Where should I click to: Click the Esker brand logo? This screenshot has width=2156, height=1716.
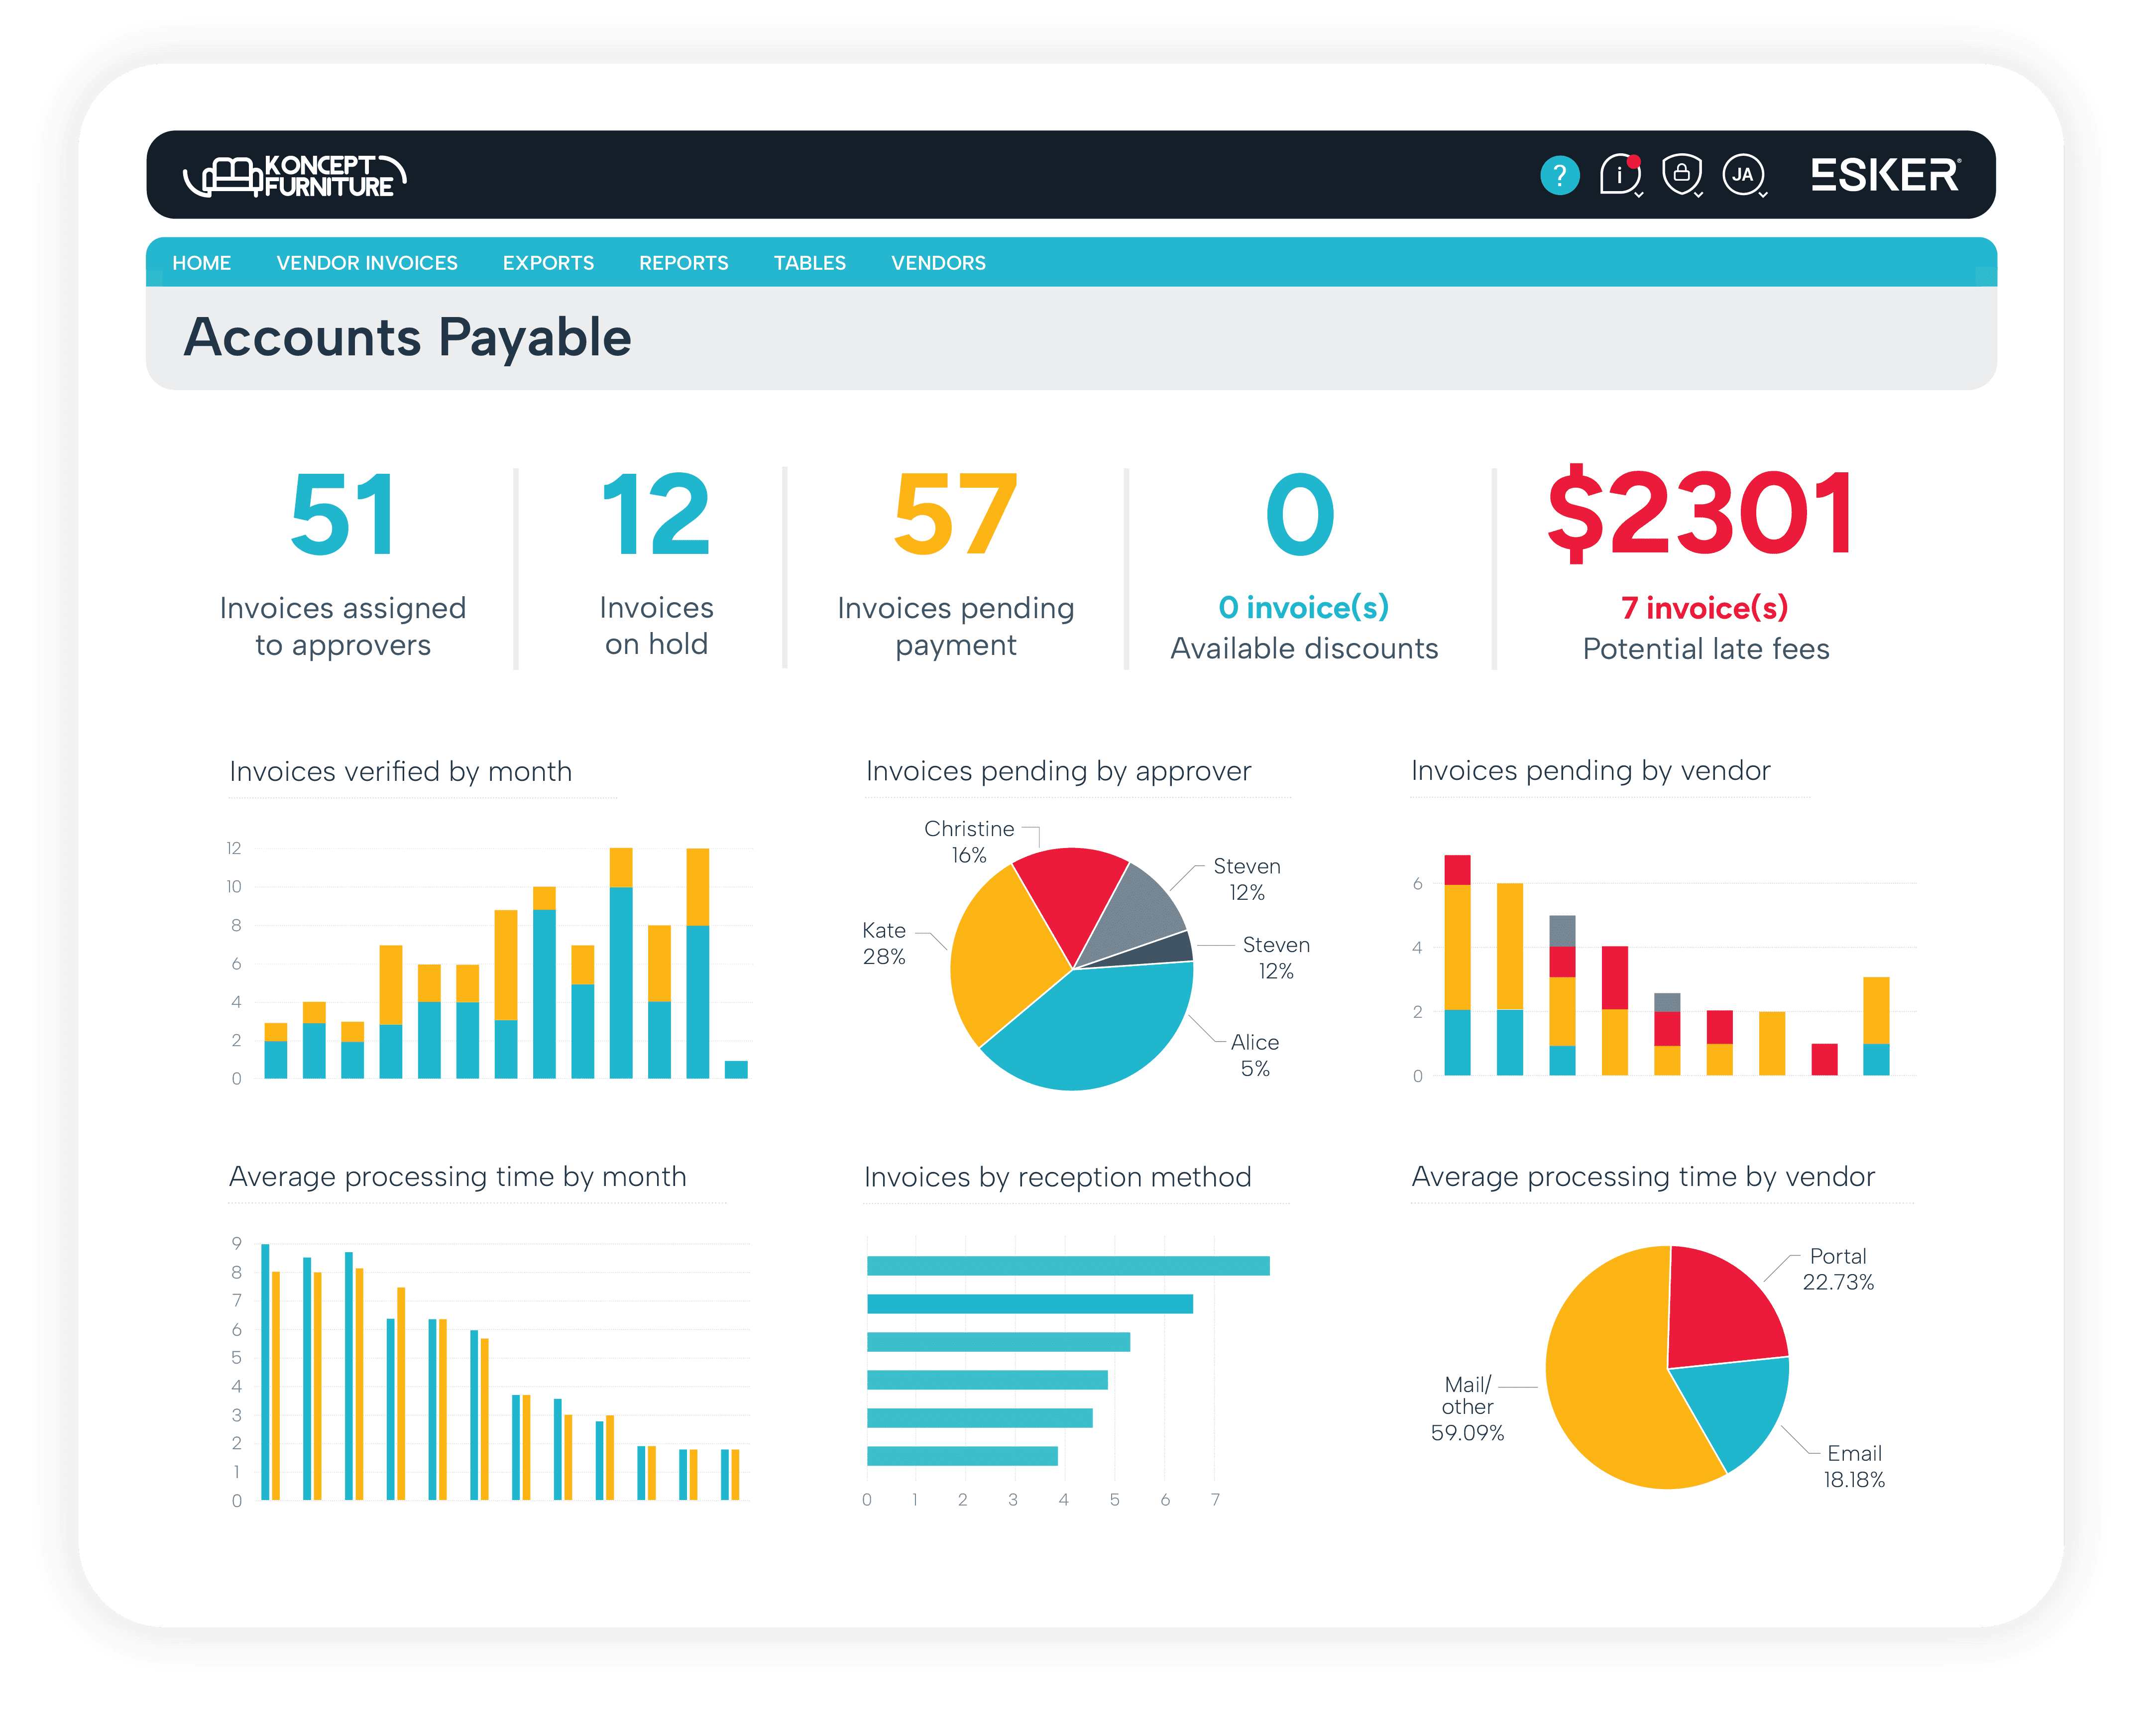(1885, 175)
